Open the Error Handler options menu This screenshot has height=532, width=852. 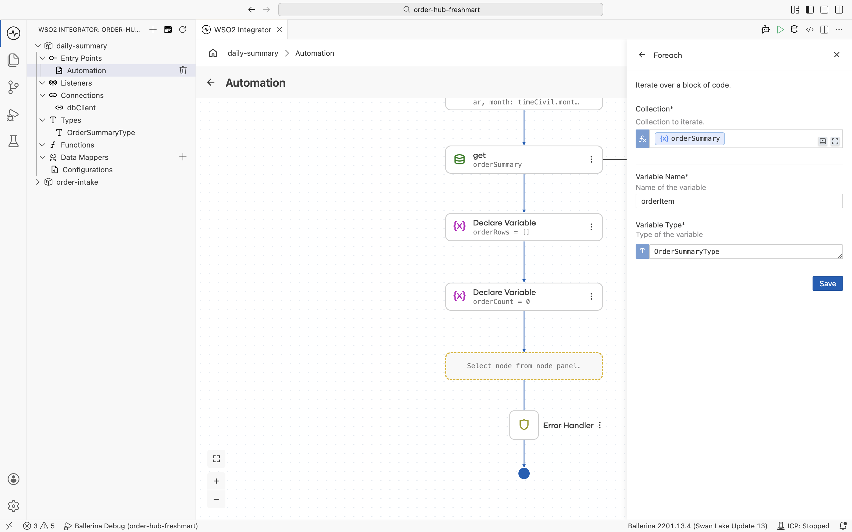(600, 425)
